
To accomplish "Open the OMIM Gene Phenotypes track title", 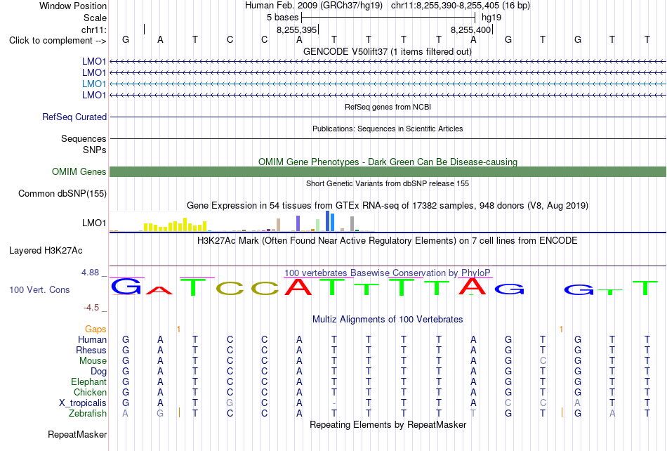I will click(388, 162).
